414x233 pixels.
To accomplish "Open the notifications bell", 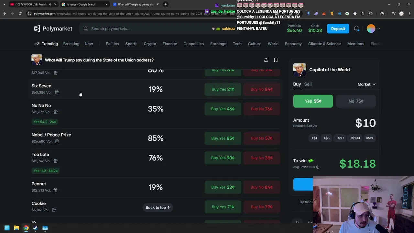I will click(356, 28).
